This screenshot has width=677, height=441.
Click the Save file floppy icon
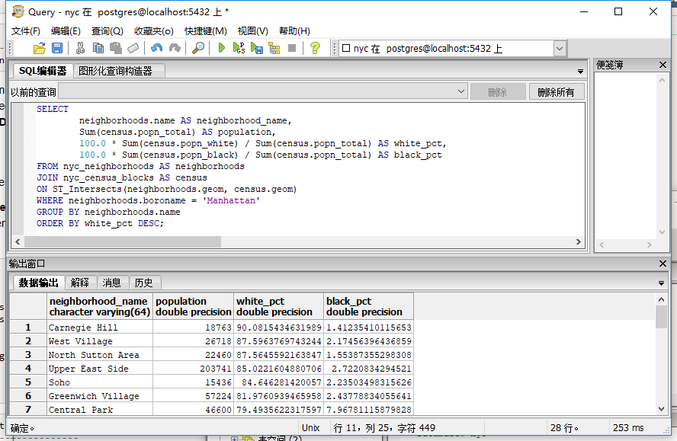click(x=57, y=48)
